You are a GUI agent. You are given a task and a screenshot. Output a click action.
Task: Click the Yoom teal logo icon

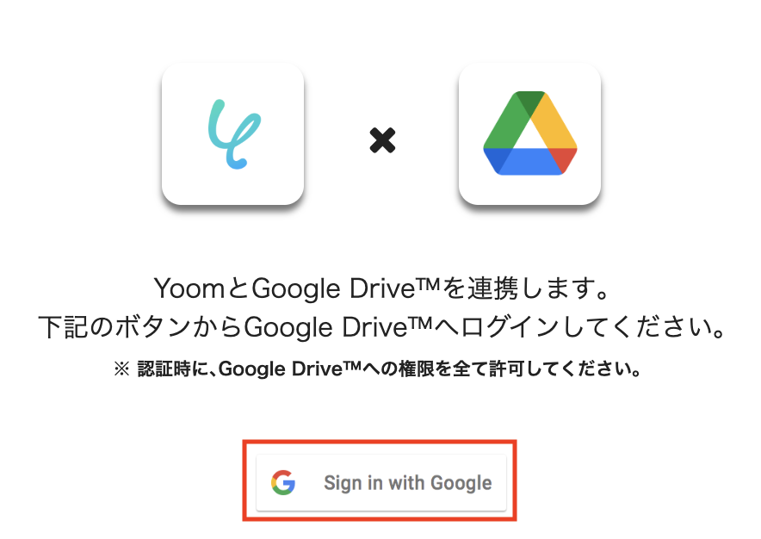click(234, 134)
